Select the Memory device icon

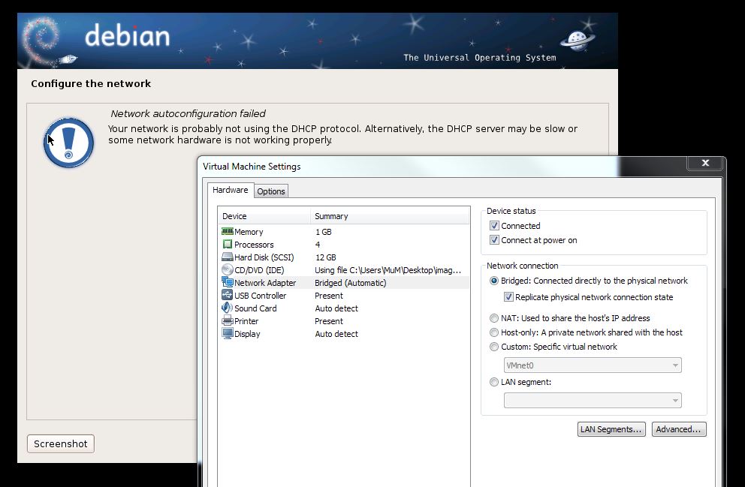(x=227, y=232)
